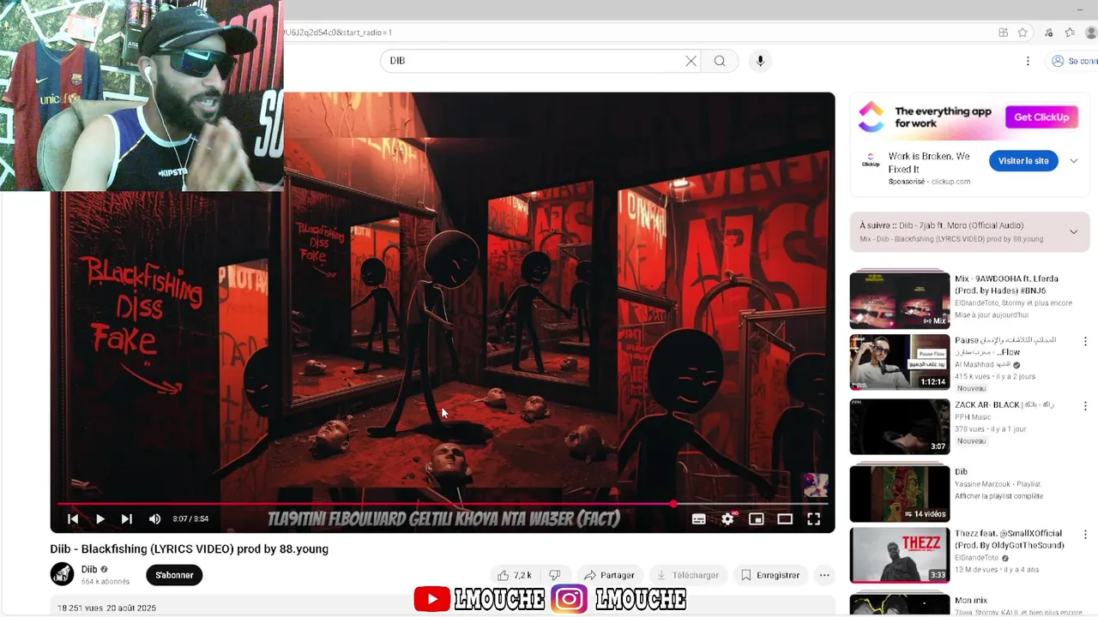The height and width of the screenshot is (617, 1098).
Task: Open more actions beside Enregistrer
Action: tap(824, 575)
